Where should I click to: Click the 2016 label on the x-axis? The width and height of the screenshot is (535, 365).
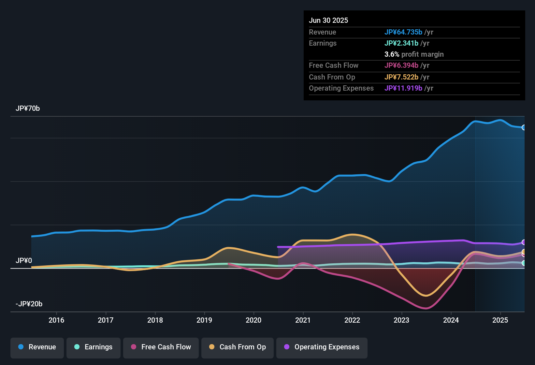coord(56,320)
